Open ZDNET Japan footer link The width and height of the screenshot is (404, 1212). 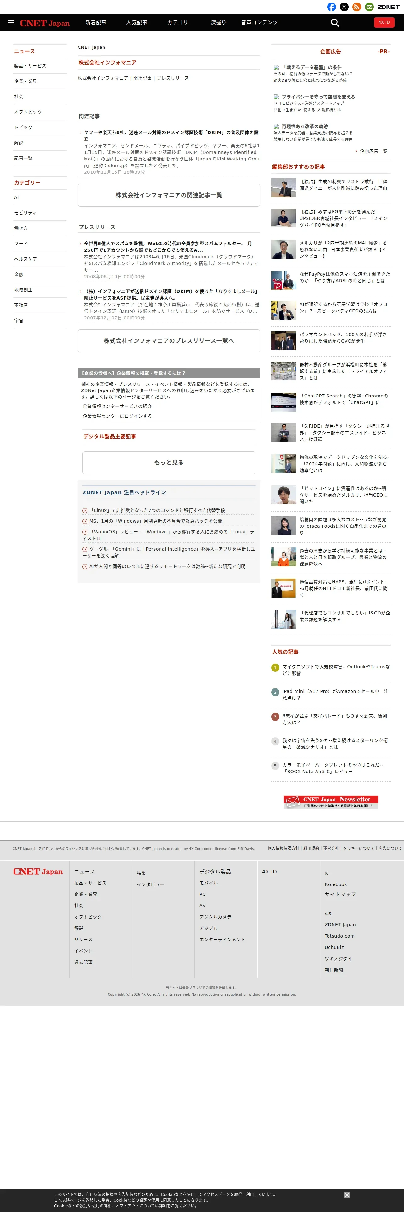[340, 924]
